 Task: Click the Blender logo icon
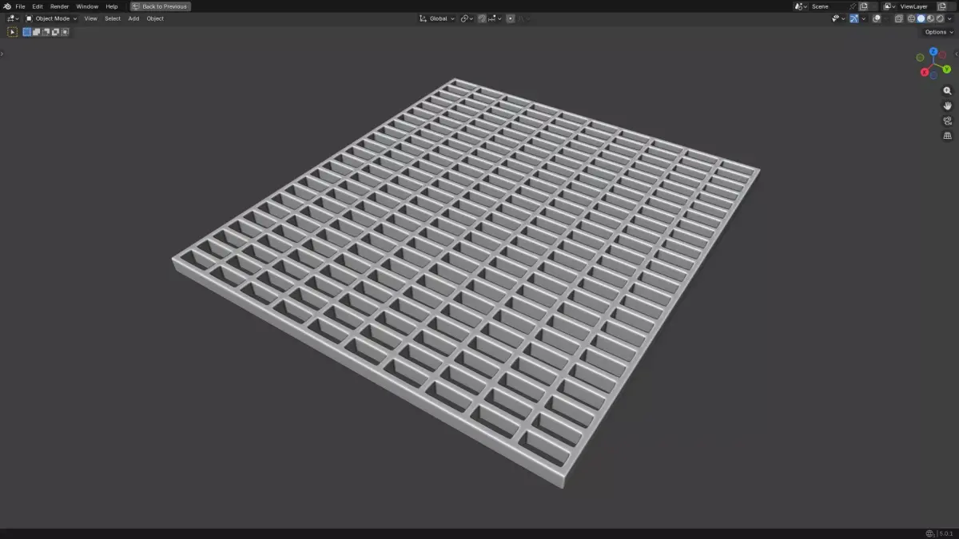(x=7, y=6)
